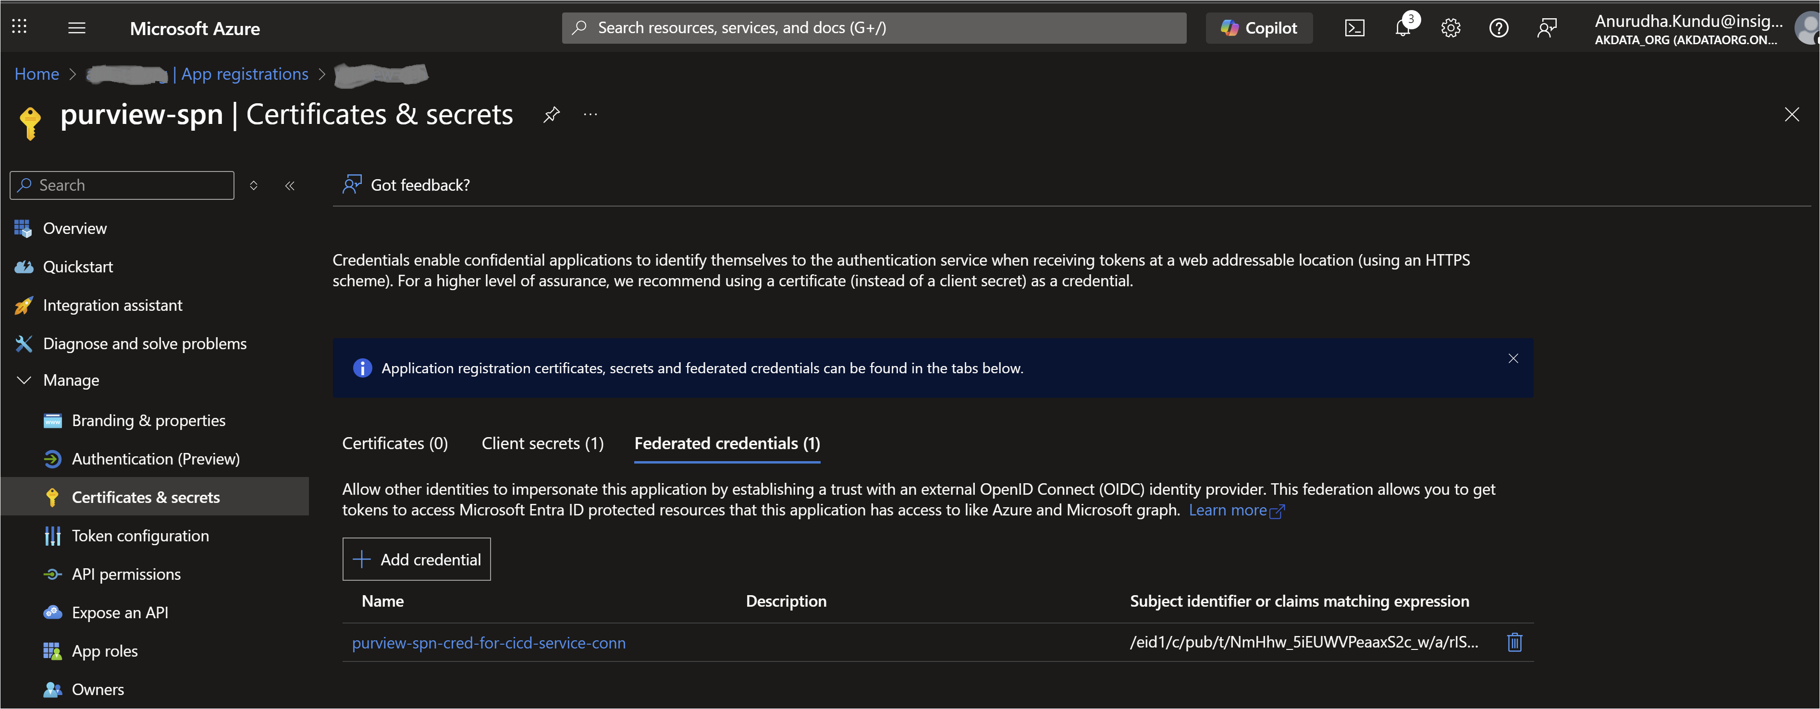Image resolution: width=1820 pixels, height=709 pixels.
Task: Toggle expand/collapse all sidebar groups
Action: click(254, 185)
